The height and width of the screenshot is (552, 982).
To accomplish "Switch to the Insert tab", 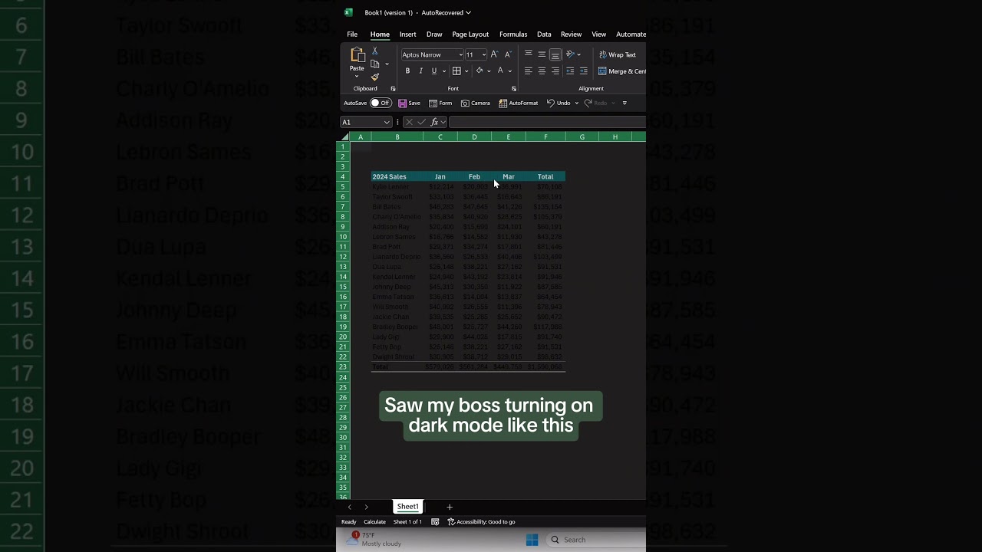I will (x=407, y=34).
